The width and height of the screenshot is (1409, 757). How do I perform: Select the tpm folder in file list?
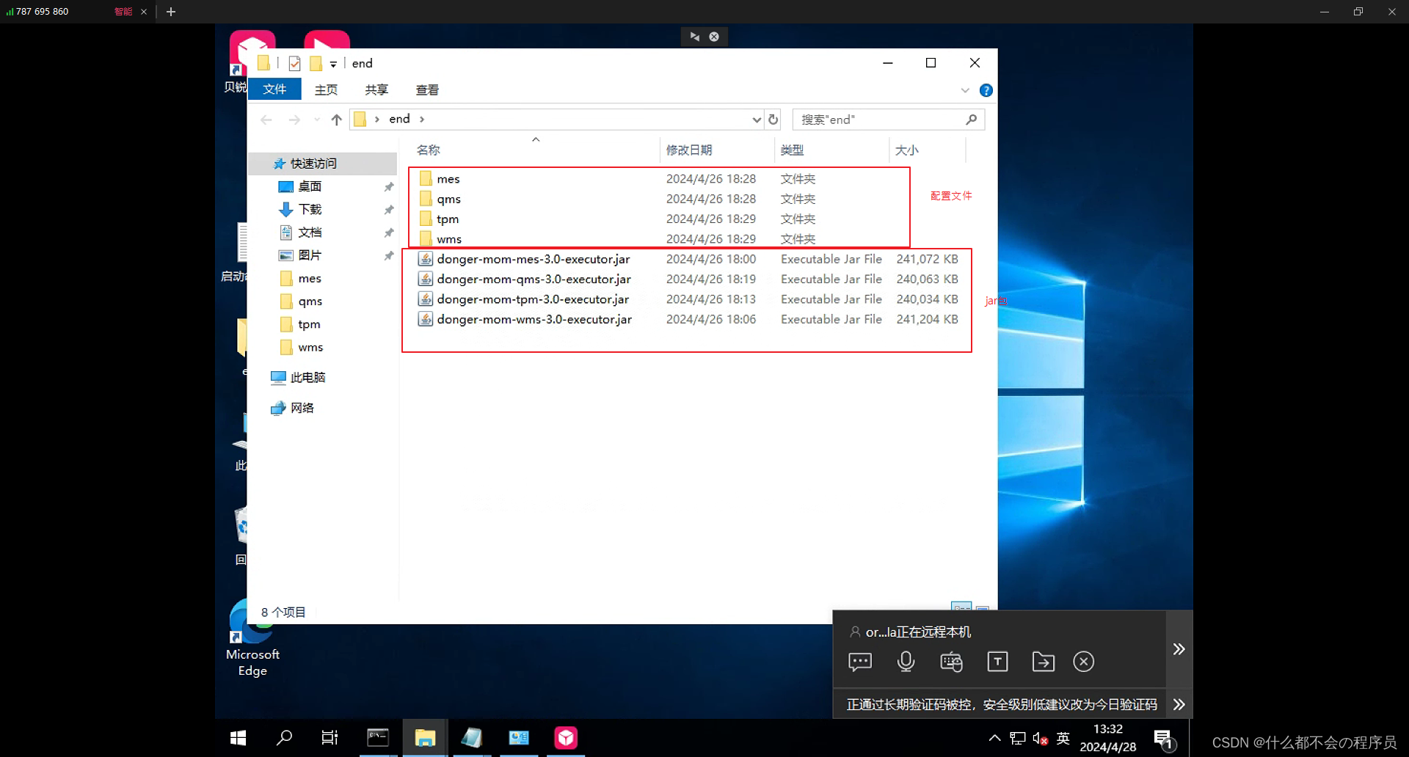[x=447, y=219]
